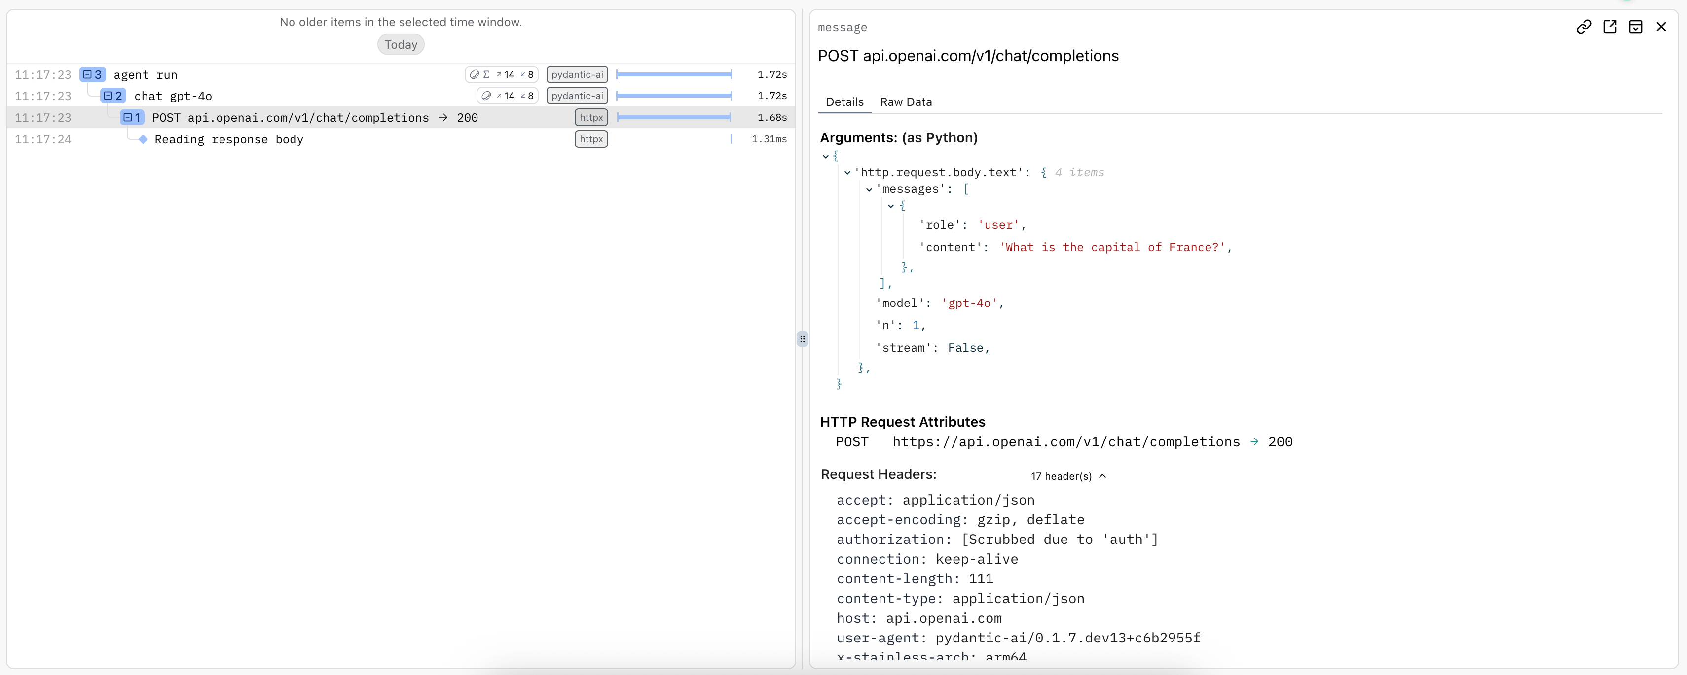The width and height of the screenshot is (1687, 675).
Task: Open this message span in a new window
Action: click(1611, 27)
